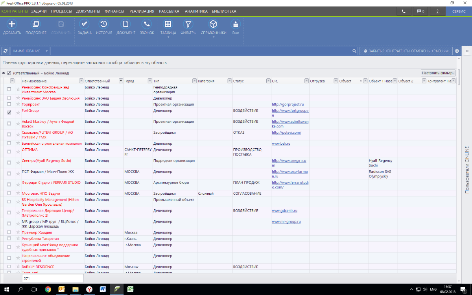
Task: Open the Ответственный column filter dropdown
Action: [121, 81]
